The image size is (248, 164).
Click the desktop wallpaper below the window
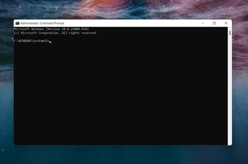coord(123,155)
